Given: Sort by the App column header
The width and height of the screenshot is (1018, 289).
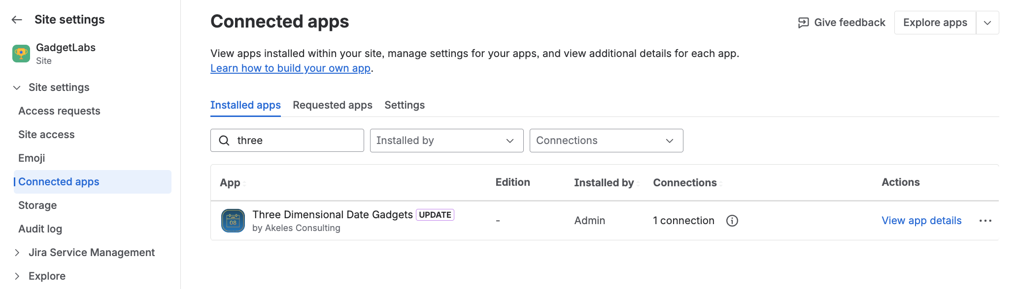Looking at the screenshot, I should (230, 183).
